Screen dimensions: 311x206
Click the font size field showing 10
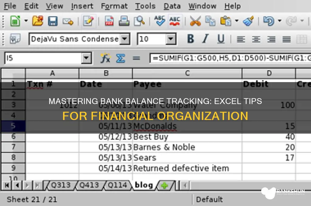pos(152,39)
